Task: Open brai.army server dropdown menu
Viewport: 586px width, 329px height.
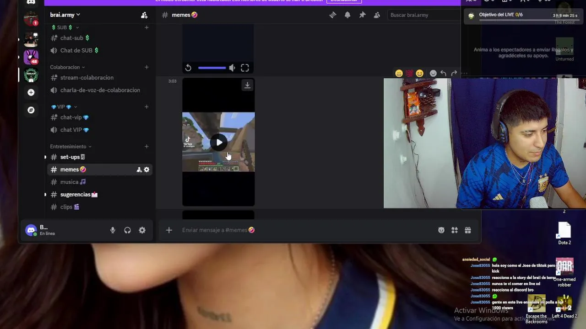Action: click(65, 15)
